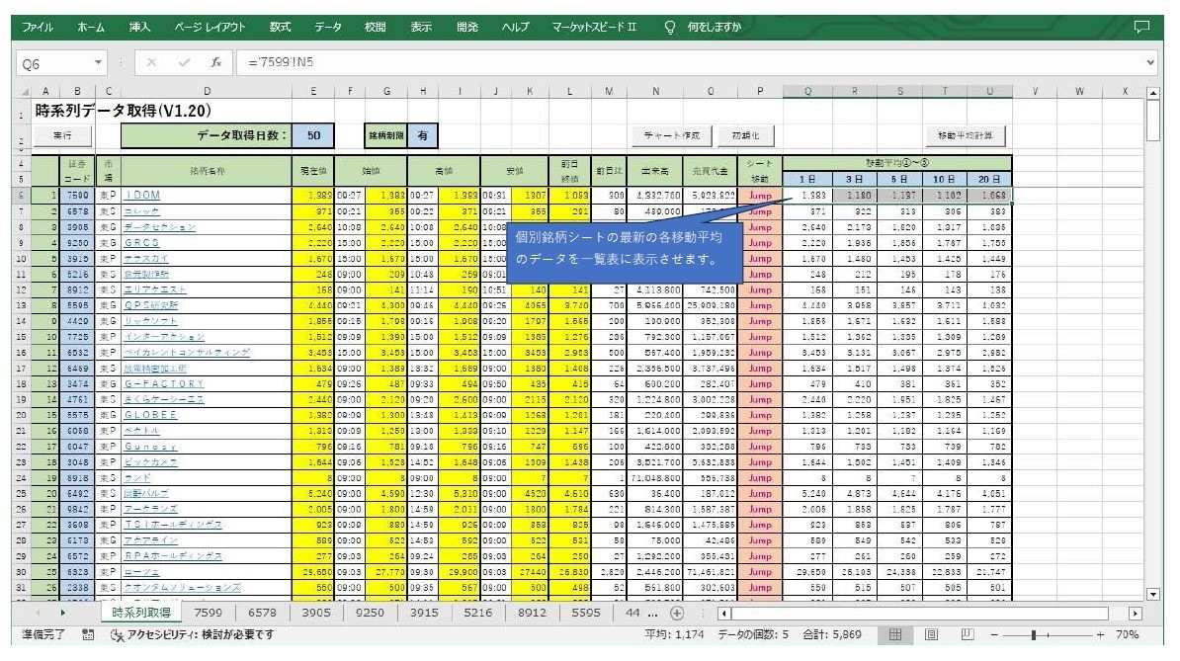The width and height of the screenshot is (1180, 661).
Task: Click the formula bar enter checkmark icon
Action: click(184, 63)
